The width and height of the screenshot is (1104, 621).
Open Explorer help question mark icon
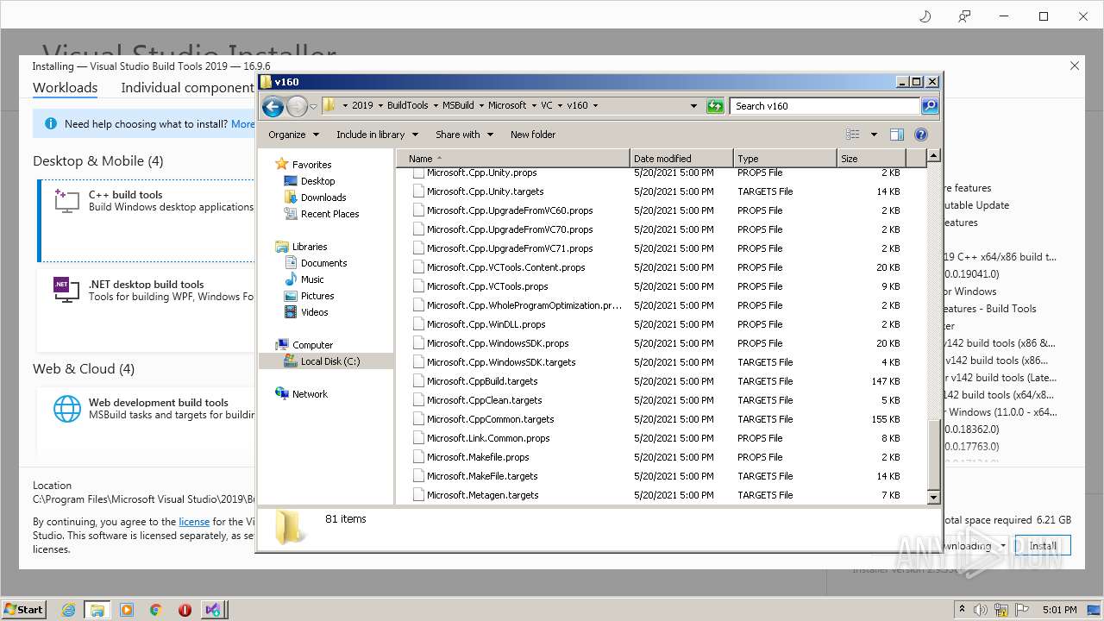point(921,135)
